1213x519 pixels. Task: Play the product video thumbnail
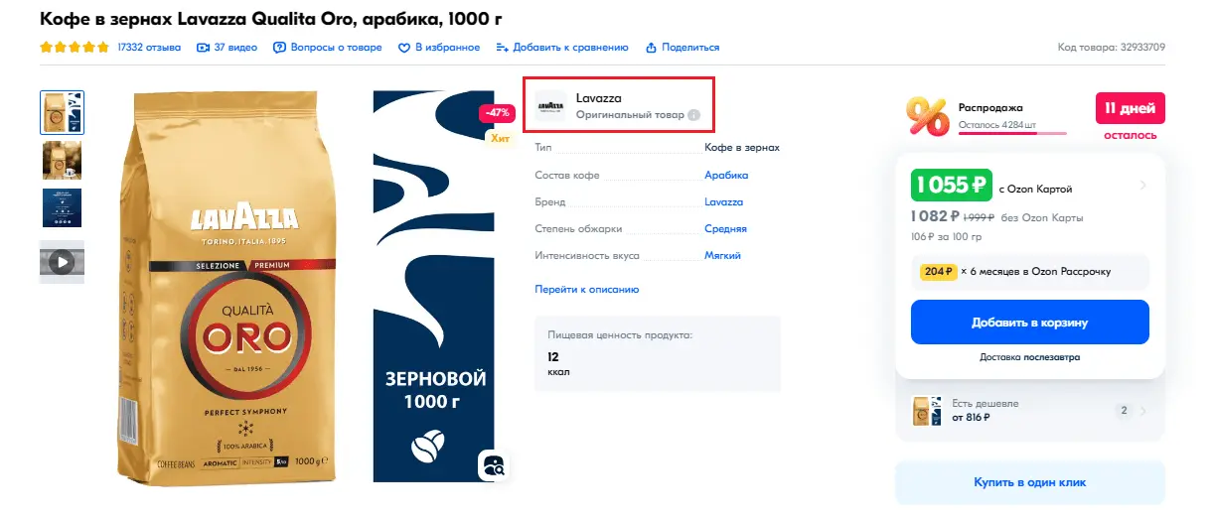(x=62, y=262)
